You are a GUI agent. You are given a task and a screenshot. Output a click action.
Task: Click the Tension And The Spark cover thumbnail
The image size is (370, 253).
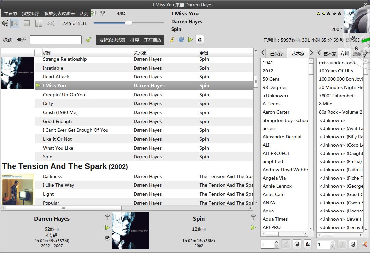(x=18, y=189)
